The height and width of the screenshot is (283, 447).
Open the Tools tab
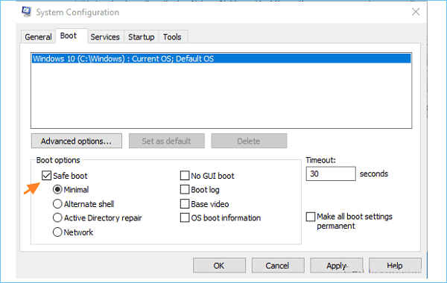click(x=172, y=36)
